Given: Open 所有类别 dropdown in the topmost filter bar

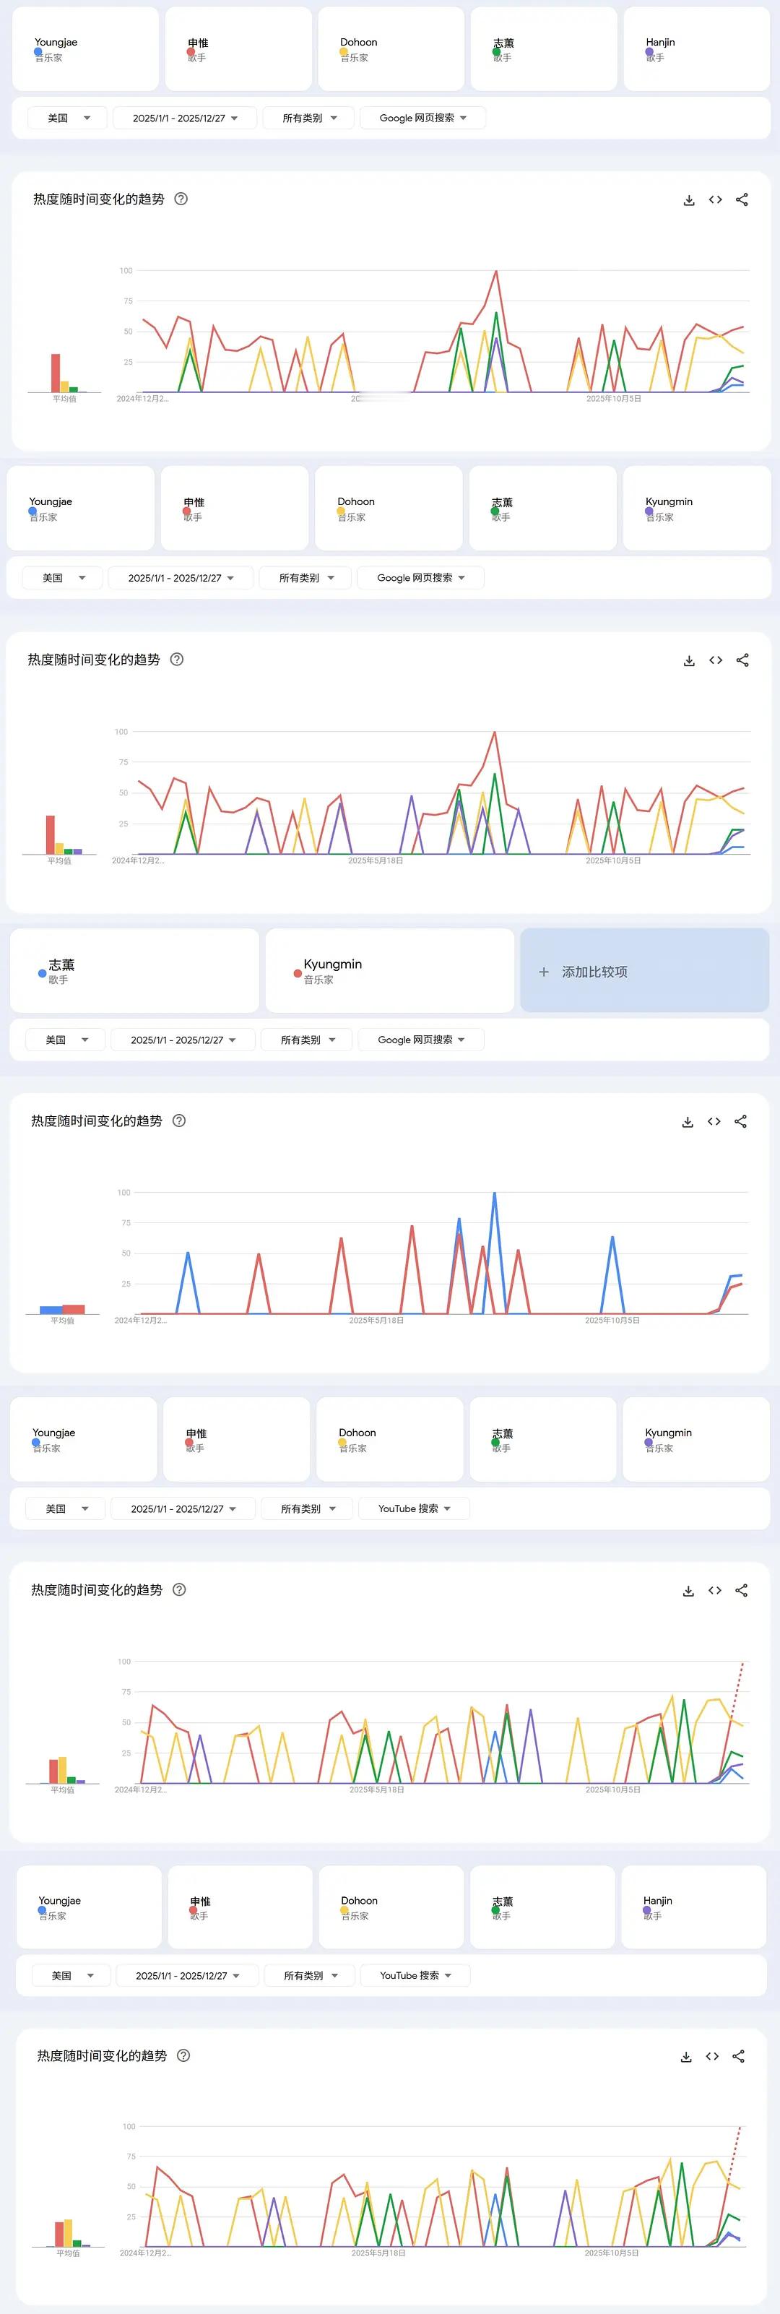Looking at the screenshot, I should tap(309, 118).
